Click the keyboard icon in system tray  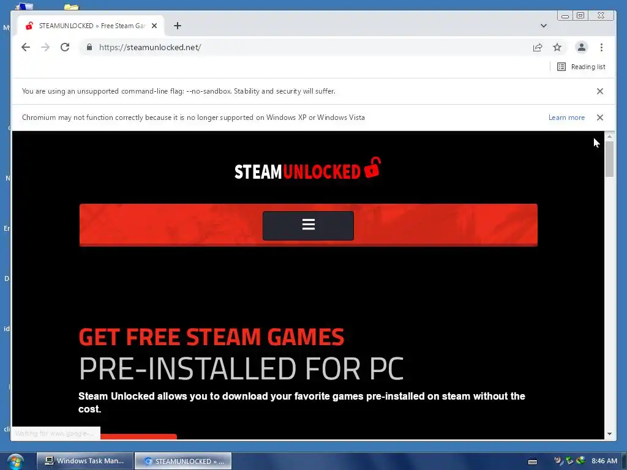(533, 461)
